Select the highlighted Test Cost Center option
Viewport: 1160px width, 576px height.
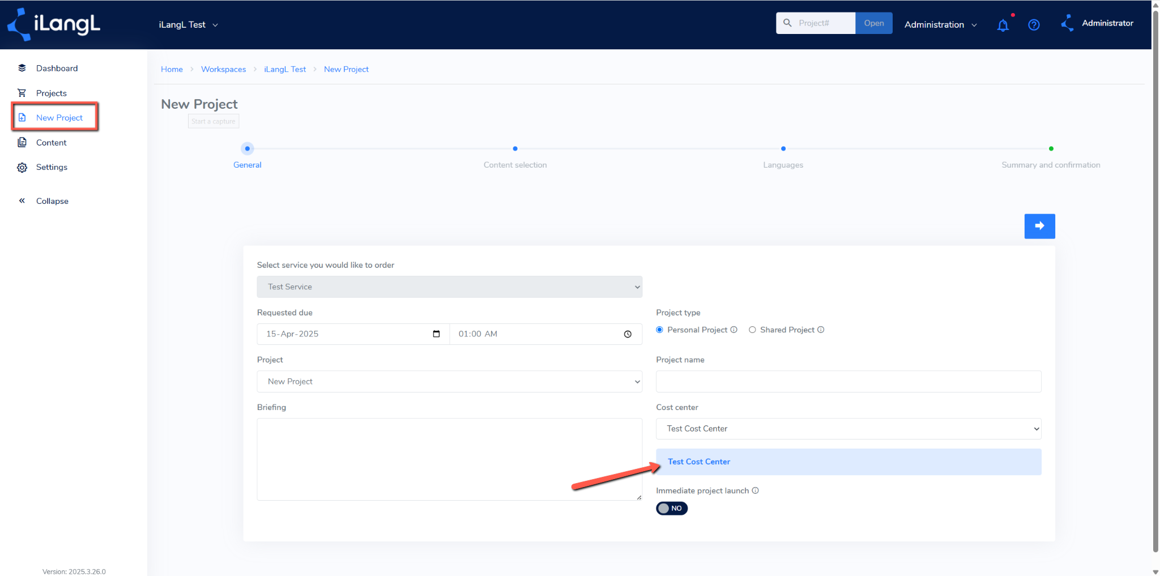click(848, 462)
